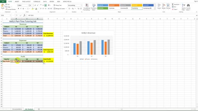
Task: Click the Cut scissors icon
Action: [6, 4]
